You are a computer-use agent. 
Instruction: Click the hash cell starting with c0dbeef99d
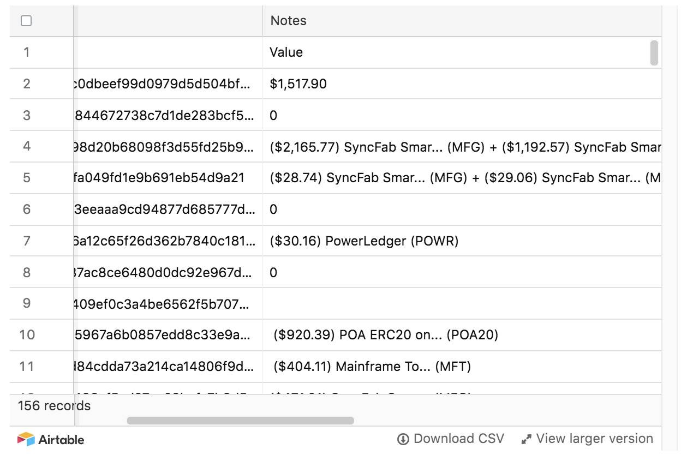pos(164,84)
